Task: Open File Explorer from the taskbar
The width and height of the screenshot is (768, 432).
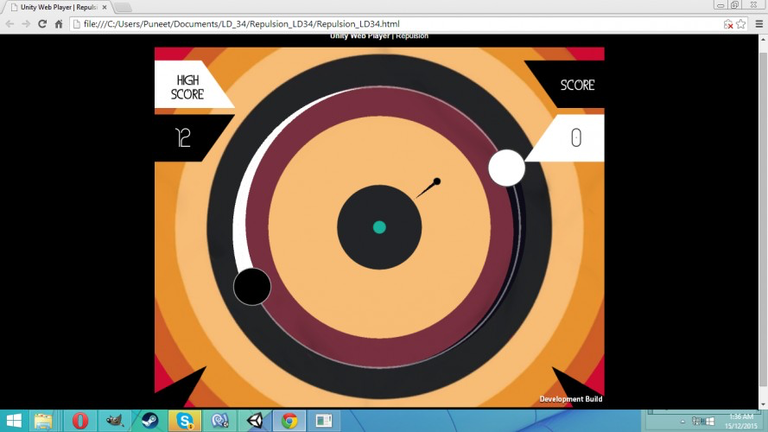Action: [43, 421]
